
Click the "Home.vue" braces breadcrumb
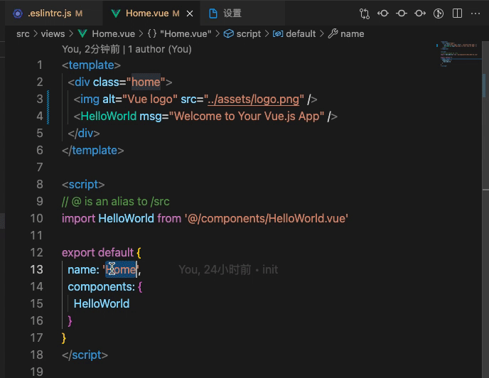point(180,33)
